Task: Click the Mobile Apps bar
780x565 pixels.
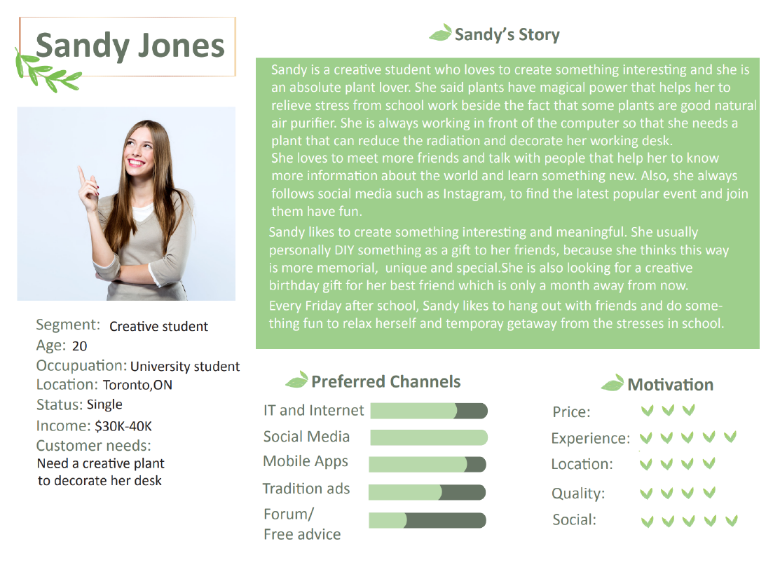Action: pos(427,465)
